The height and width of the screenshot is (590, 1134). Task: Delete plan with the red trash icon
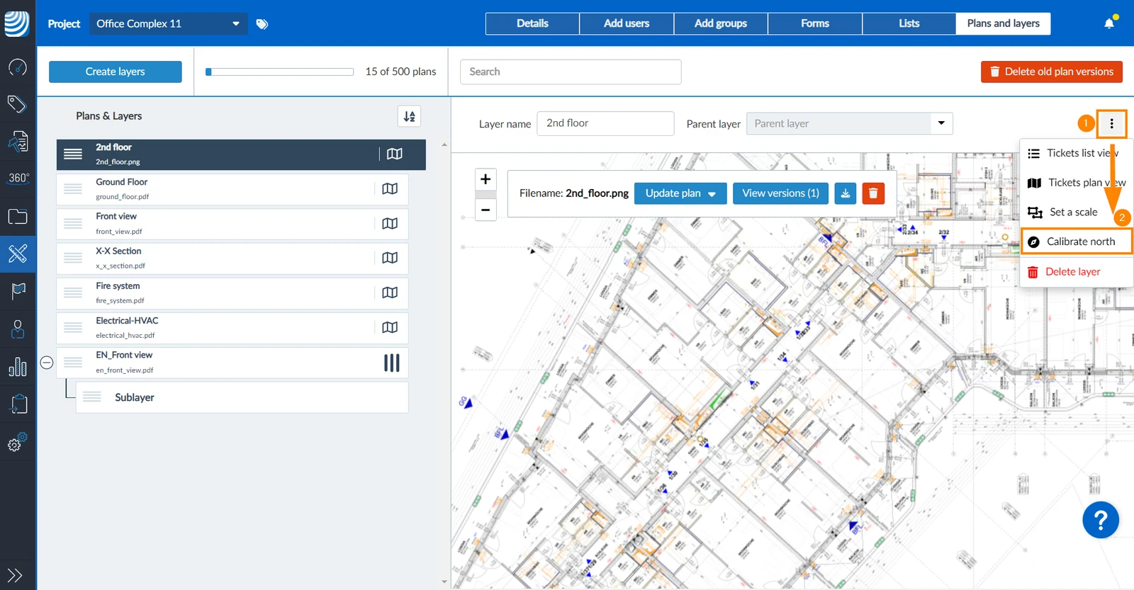point(873,193)
